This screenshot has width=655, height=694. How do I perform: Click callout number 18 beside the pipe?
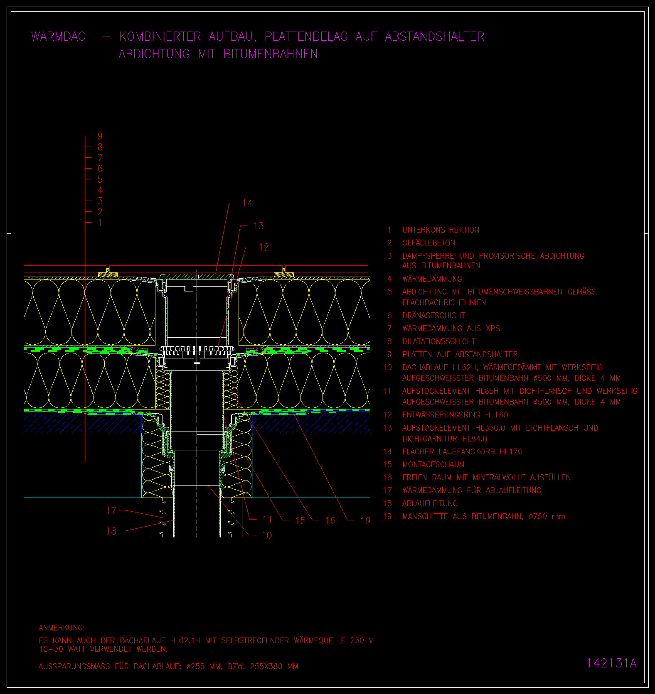pos(111,531)
